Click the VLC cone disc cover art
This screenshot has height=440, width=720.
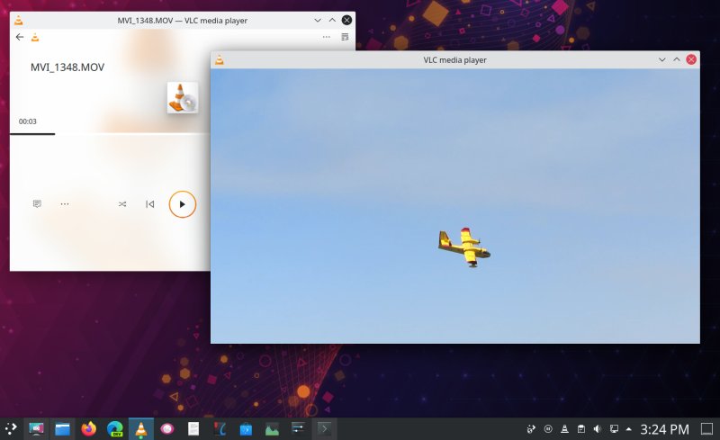click(183, 97)
